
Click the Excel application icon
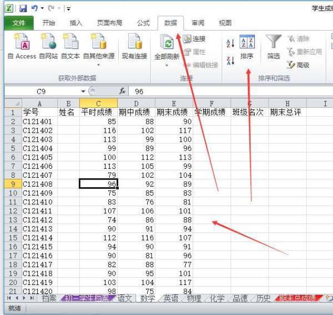click(9, 8)
